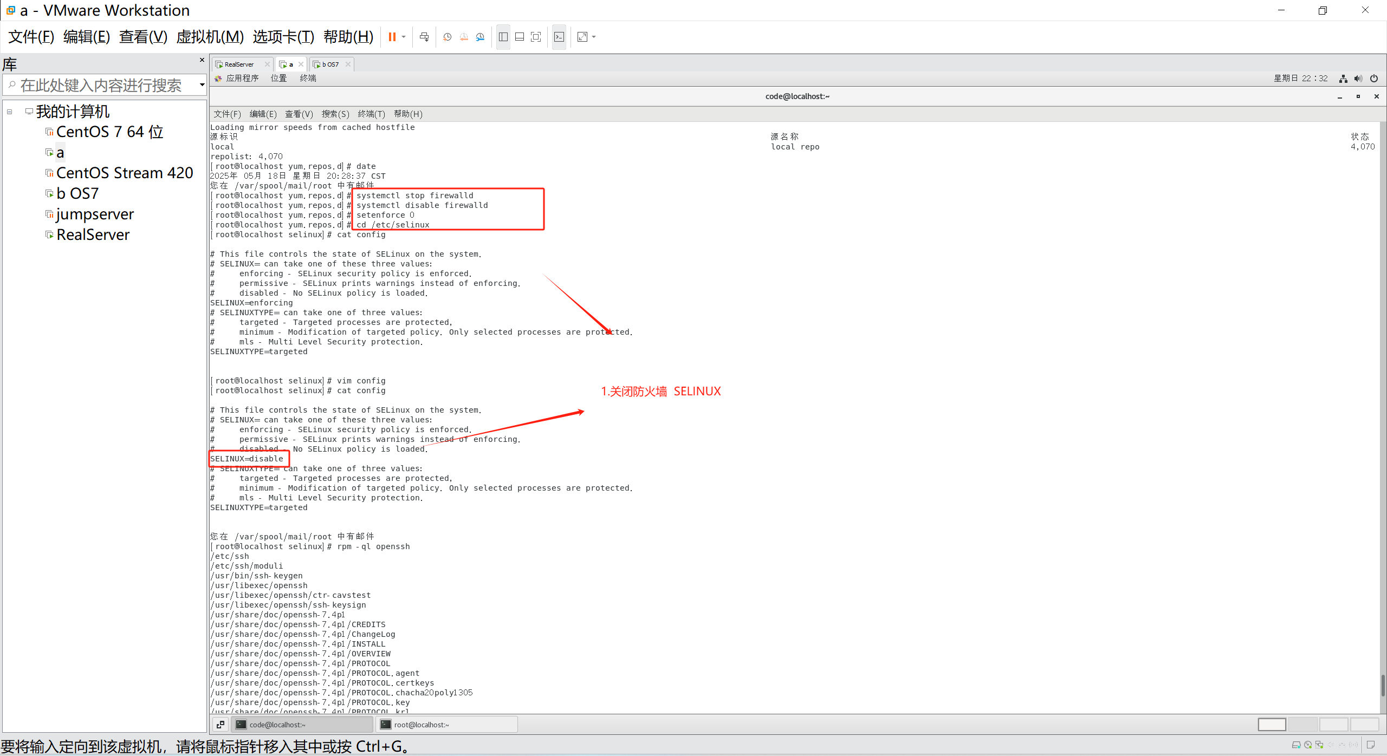Screen dimensions: 1387x756
Task: Open the snapshot manager
Action: [x=480, y=37]
